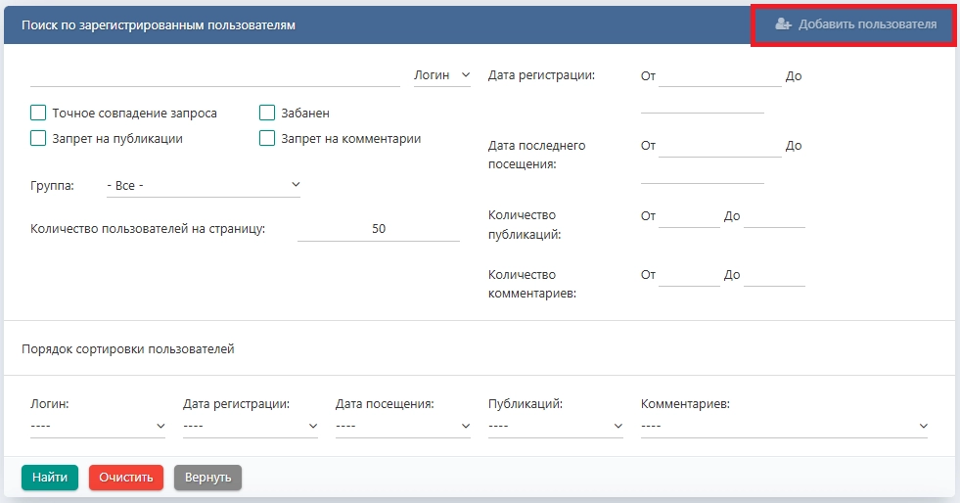The width and height of the screenshot is (960, 503).
Task: Click the red 'Очистить' button
Action: [126, 478]
